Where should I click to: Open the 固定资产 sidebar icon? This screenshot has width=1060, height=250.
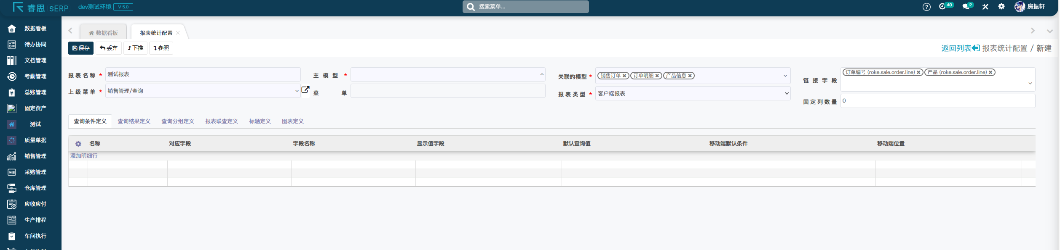(12, 108)
